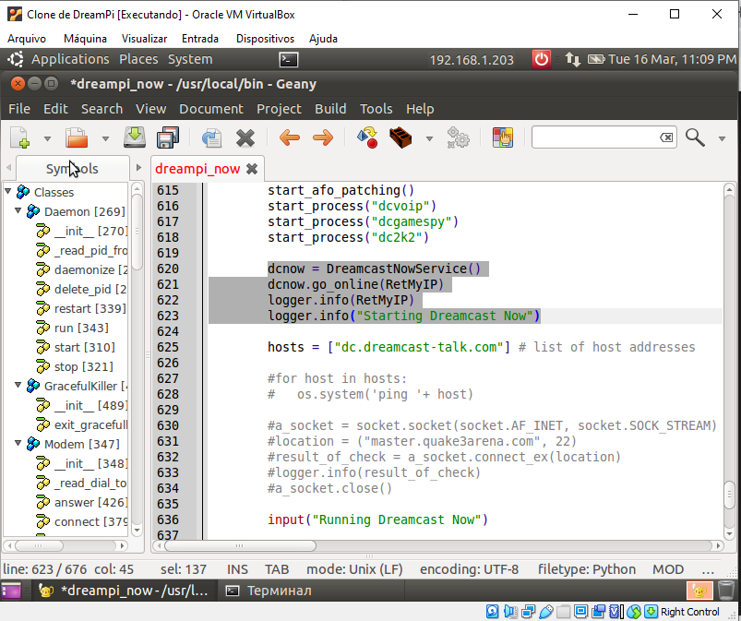Clear the toolbar search field
This screenshot has height=621, width=741.
666,137
